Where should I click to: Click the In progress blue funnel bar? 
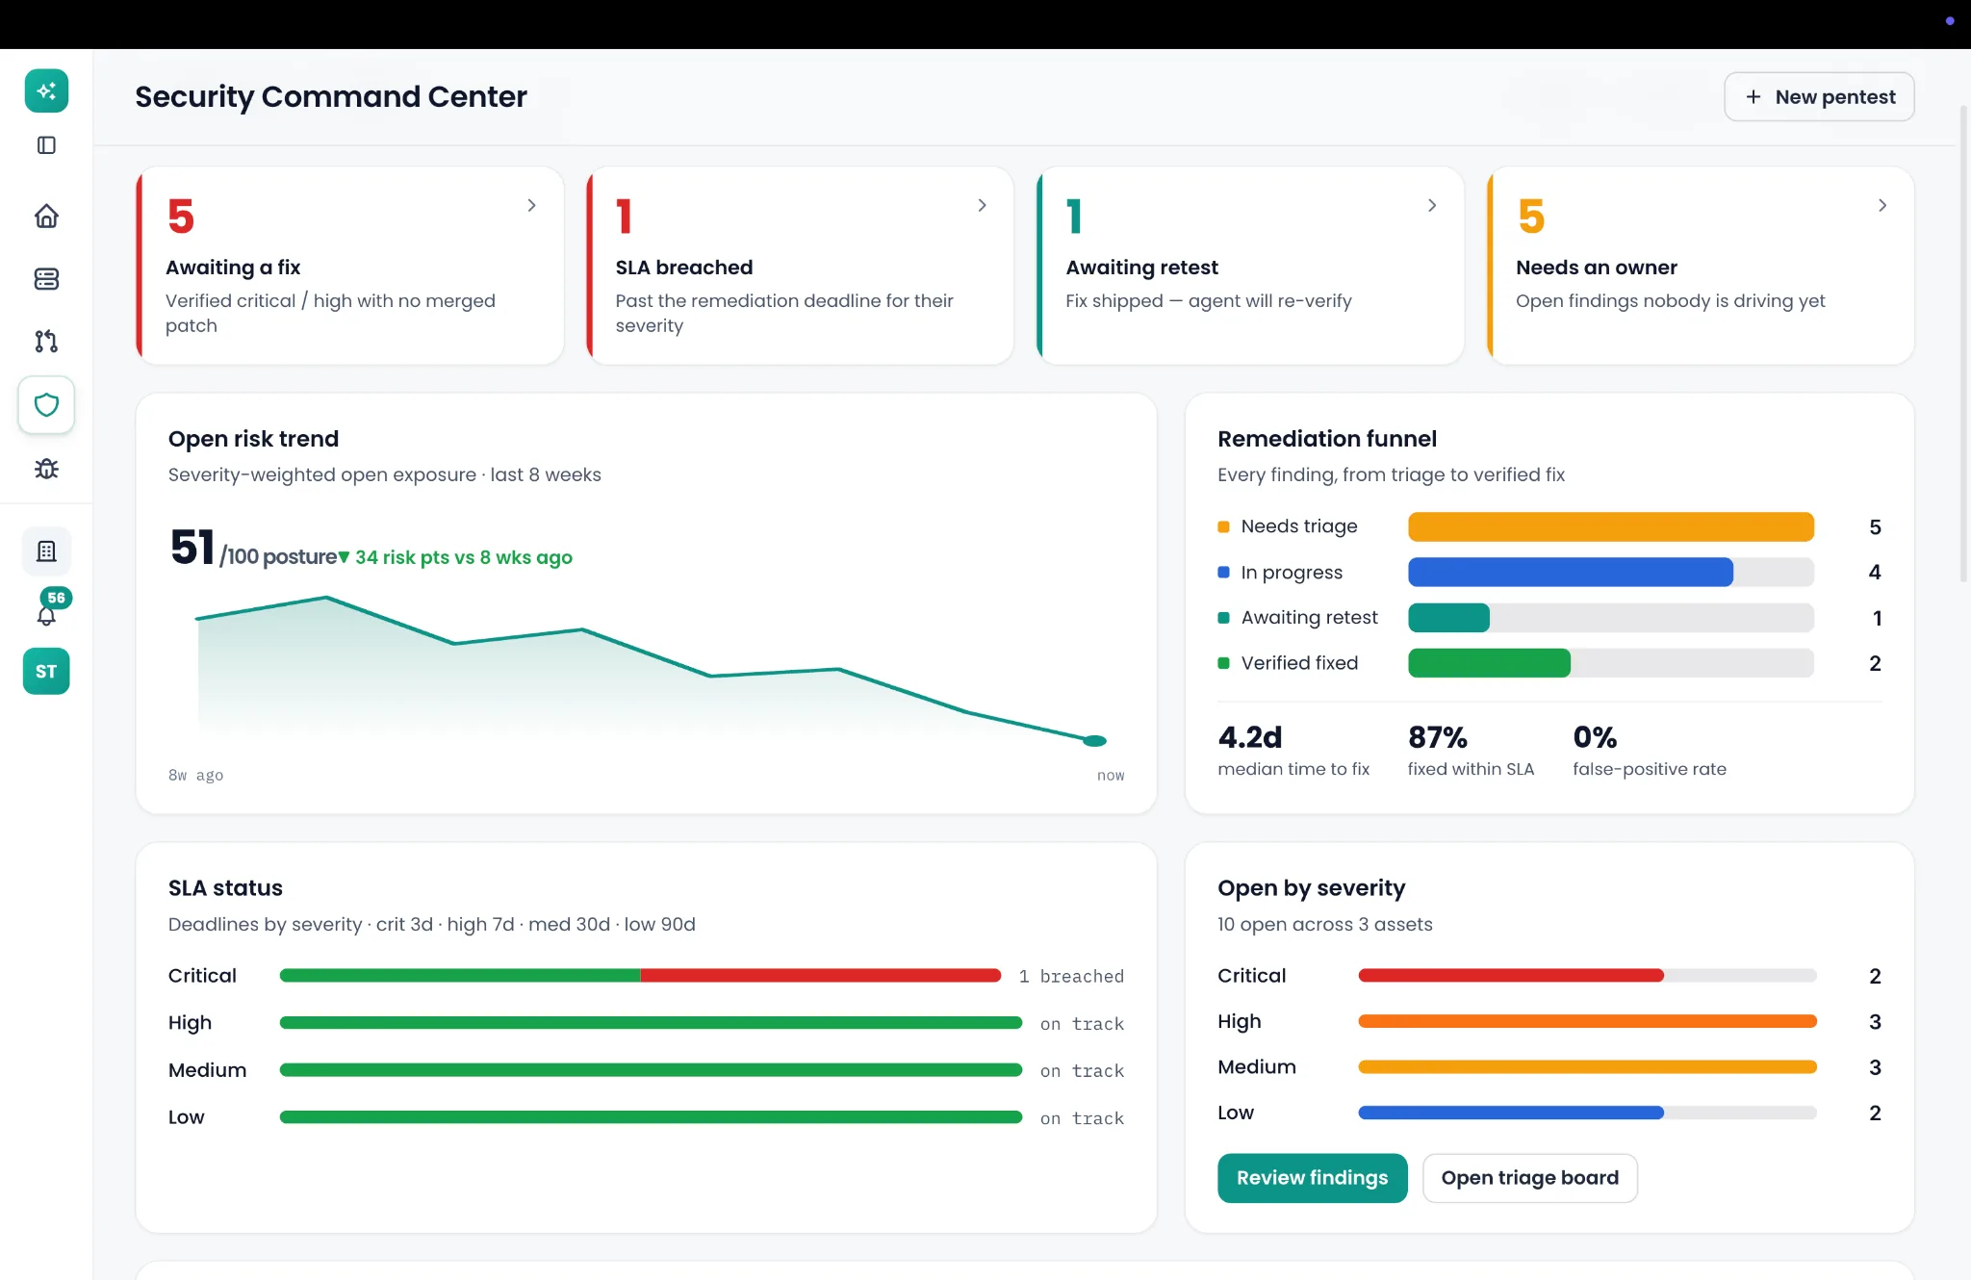point(1570,573)
